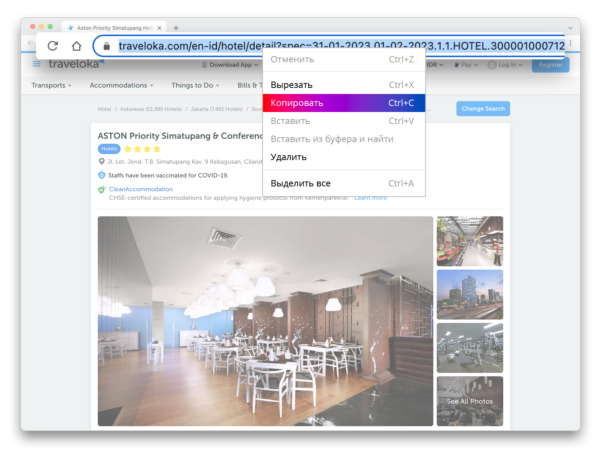Click the Staffs have been vaccinated text
This screenshot has height=451, width=601.
click(x=168, y=176)
